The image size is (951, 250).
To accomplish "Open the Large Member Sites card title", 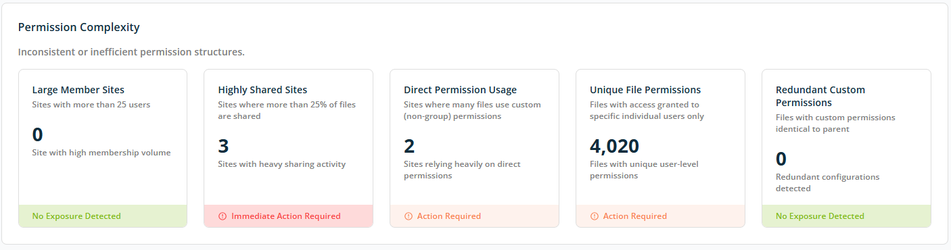I will 78,90.
